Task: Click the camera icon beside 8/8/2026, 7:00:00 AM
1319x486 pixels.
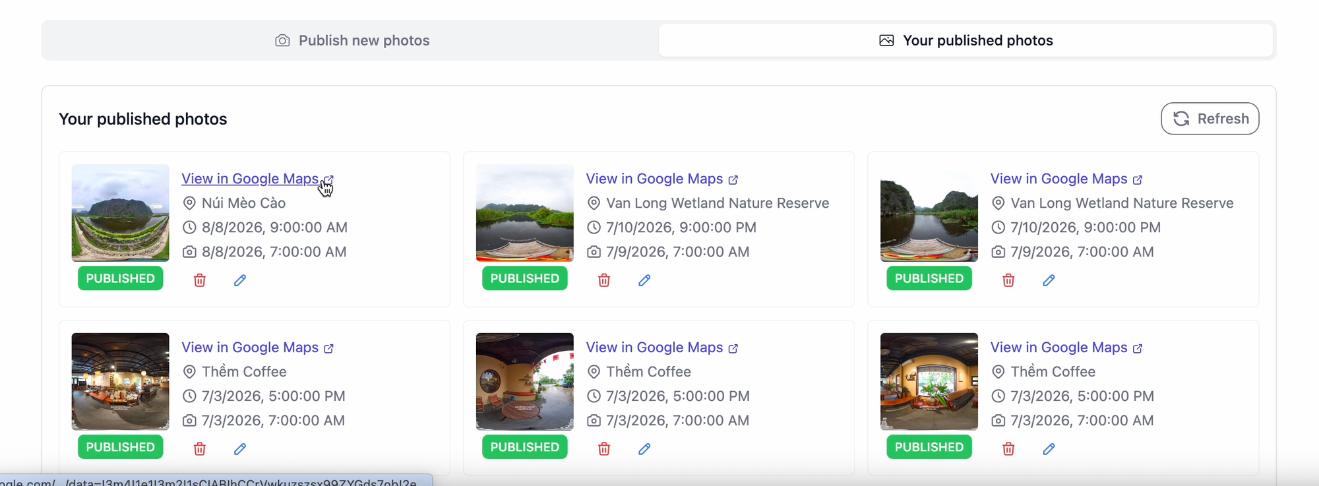Action: click(x=189, y=252)
